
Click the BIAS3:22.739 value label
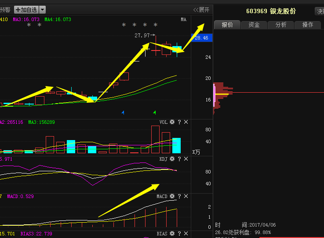36,234
